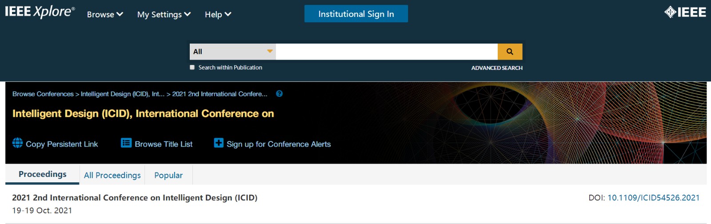711x224 pixels.
Task: Switch to the All Proceedings tab
Action: (x=112, y=175)
